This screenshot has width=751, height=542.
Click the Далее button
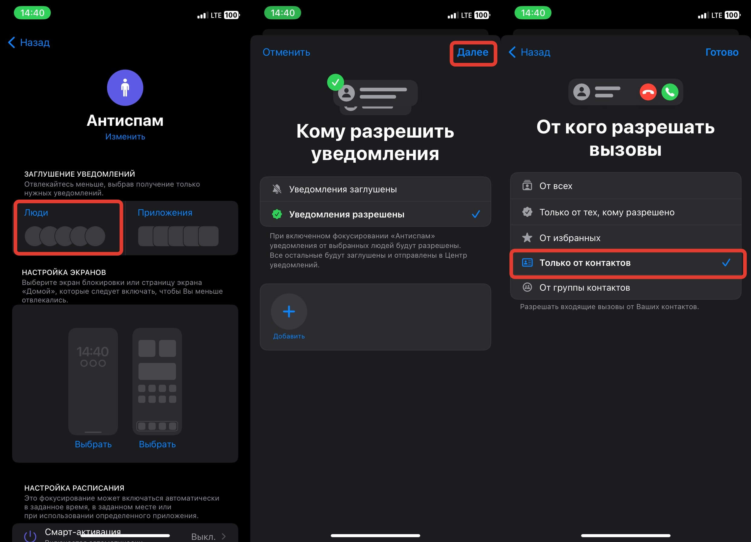coord(473,52)
